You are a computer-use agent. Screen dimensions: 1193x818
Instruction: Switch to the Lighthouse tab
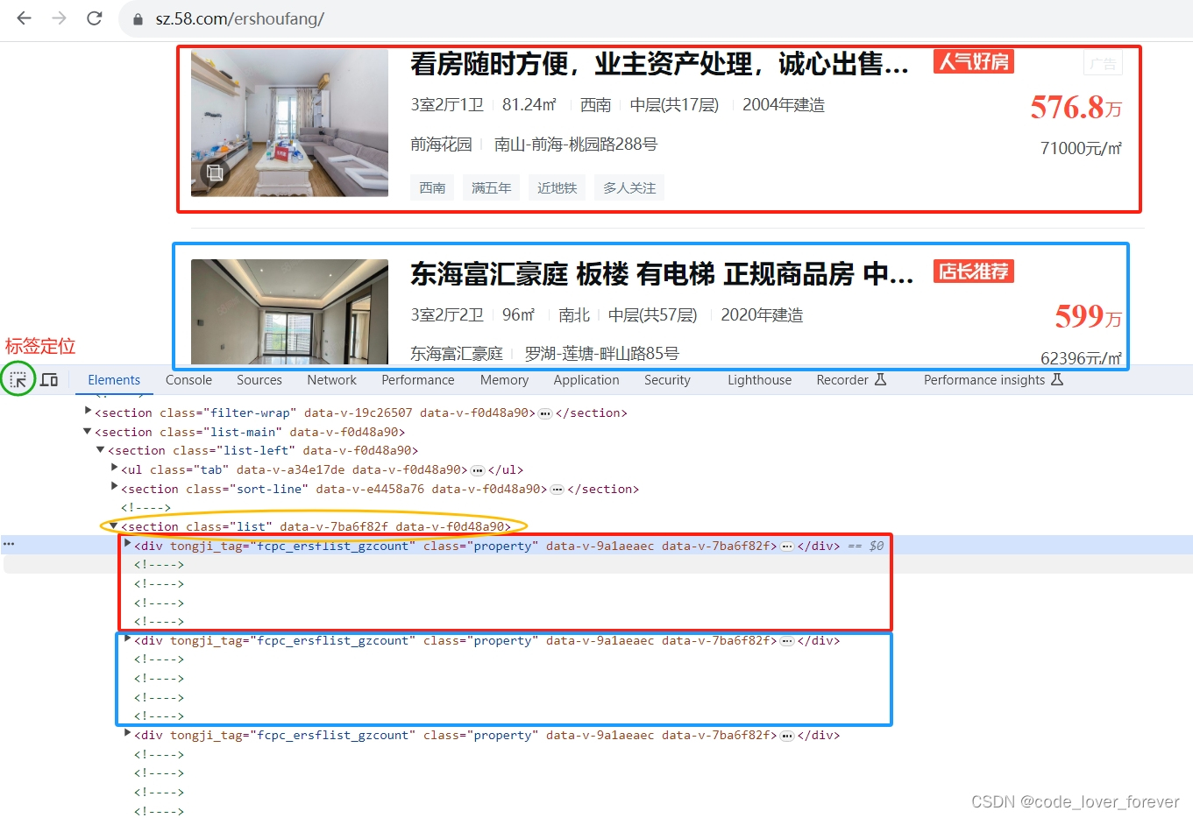759,380
